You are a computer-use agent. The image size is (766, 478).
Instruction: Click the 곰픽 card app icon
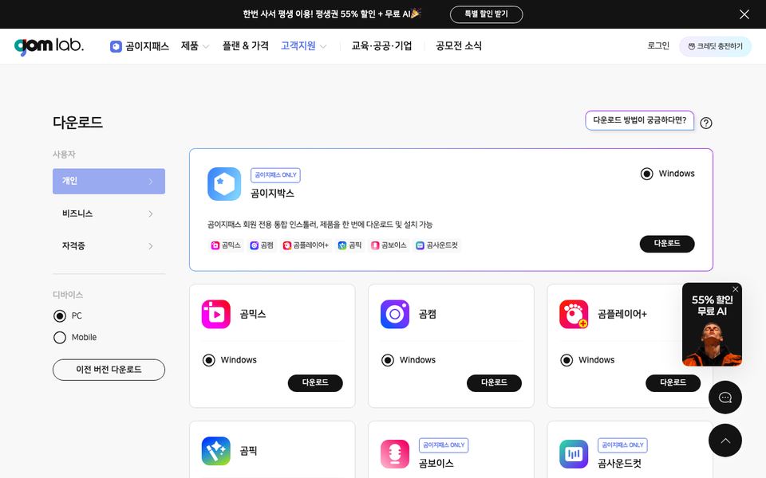(x=216, y=451)
